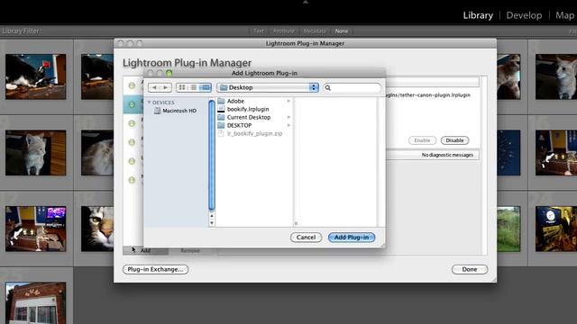Switch file browser to icon view
577x324 pixels.
182,87
